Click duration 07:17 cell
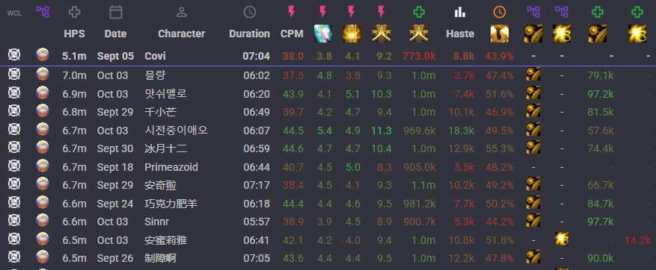 click(257, 185)
